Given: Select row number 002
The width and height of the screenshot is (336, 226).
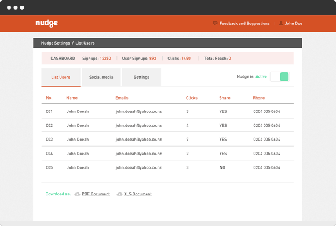Looking at the screenshot, I should coord(49,125).
